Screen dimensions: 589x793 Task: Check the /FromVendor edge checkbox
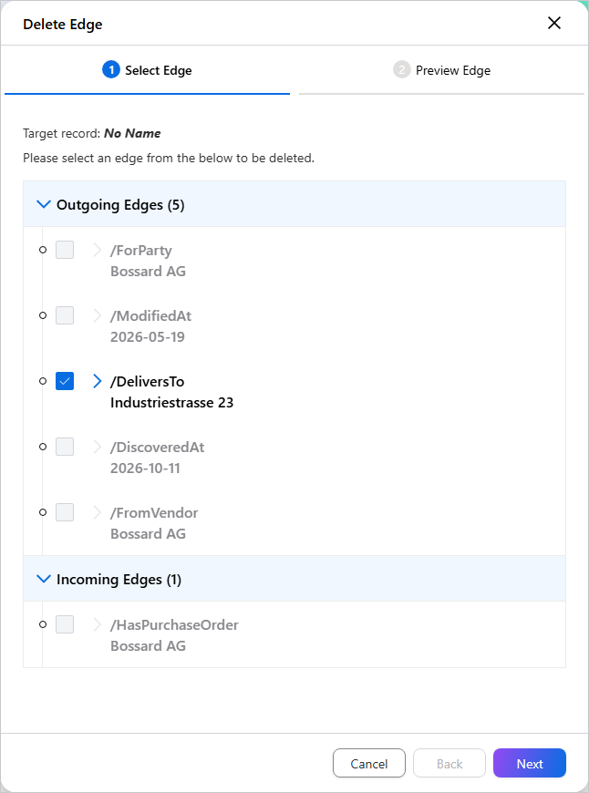tap(65, 512)
